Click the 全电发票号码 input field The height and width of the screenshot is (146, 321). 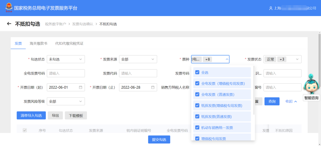pyautogui.click(x=66, y=73)
